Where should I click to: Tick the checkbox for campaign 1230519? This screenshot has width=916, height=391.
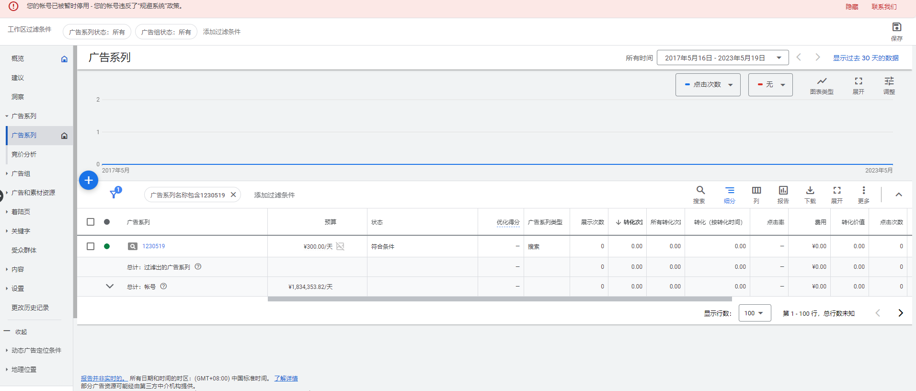[91, 246]
